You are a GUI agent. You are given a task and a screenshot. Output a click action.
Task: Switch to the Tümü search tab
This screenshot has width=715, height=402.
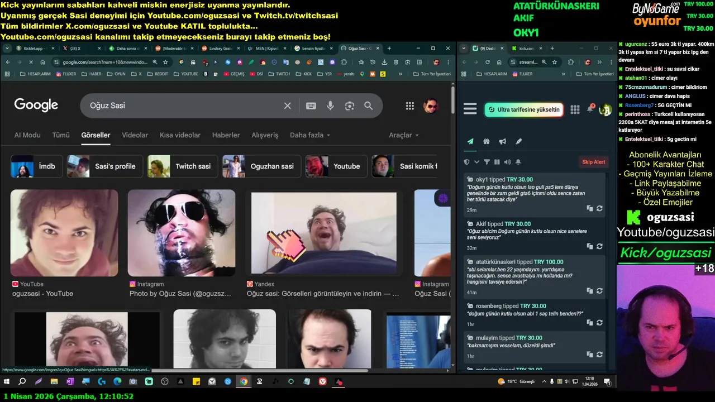click(61, 135)
